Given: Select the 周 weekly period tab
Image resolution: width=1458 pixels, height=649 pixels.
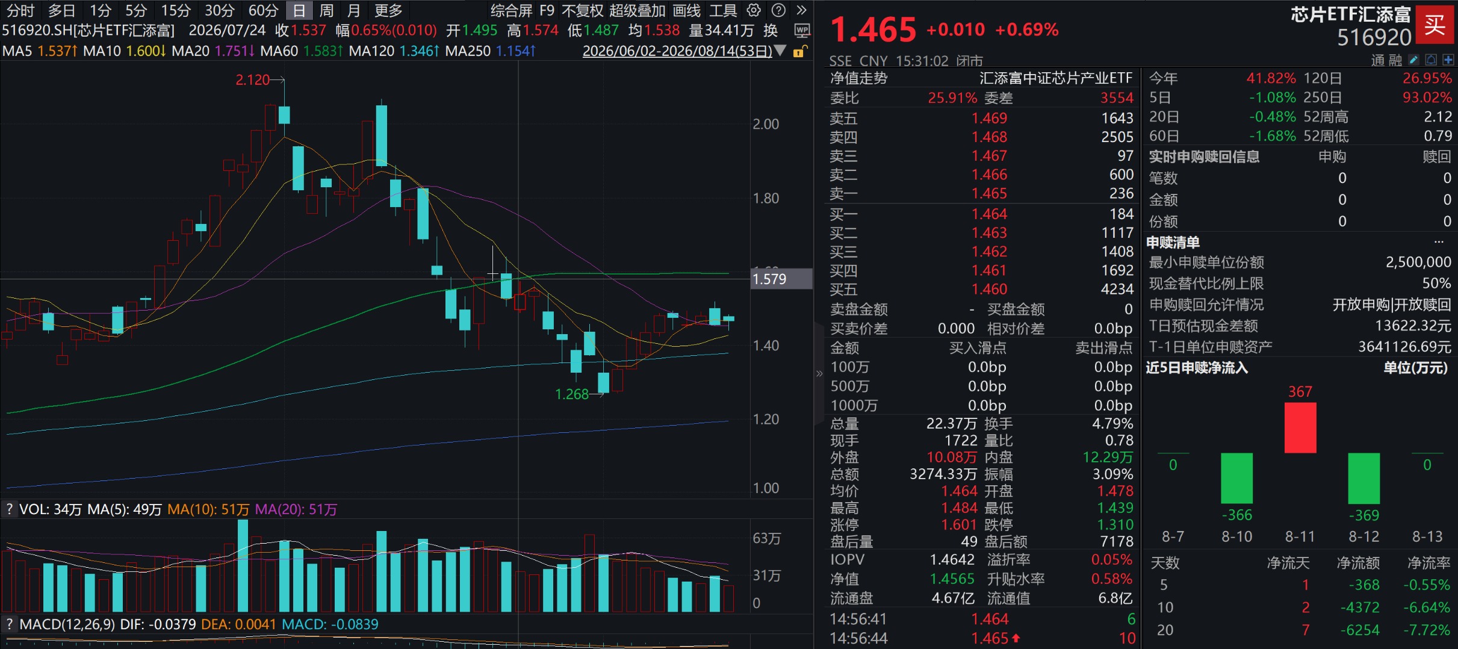Looking at the screenshot, I should pyautogui.click(x=326, y=10).
